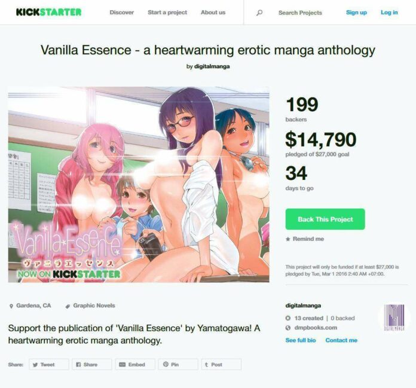Post the project to Tumblr
This screenshot has width=416, height=388.
click(x=222, y=364)
